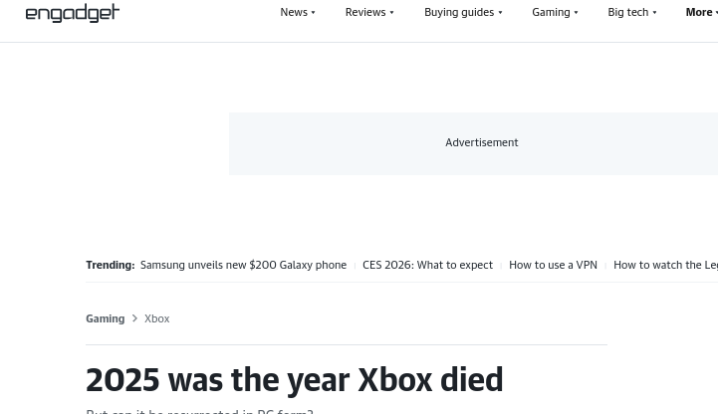
Task: Open CES 2026: What to expect
Action: tap(427, 265)
